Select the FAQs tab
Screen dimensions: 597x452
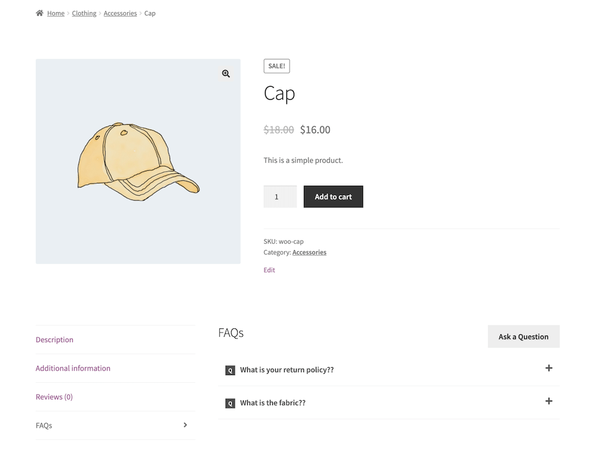tap(44, 426)
